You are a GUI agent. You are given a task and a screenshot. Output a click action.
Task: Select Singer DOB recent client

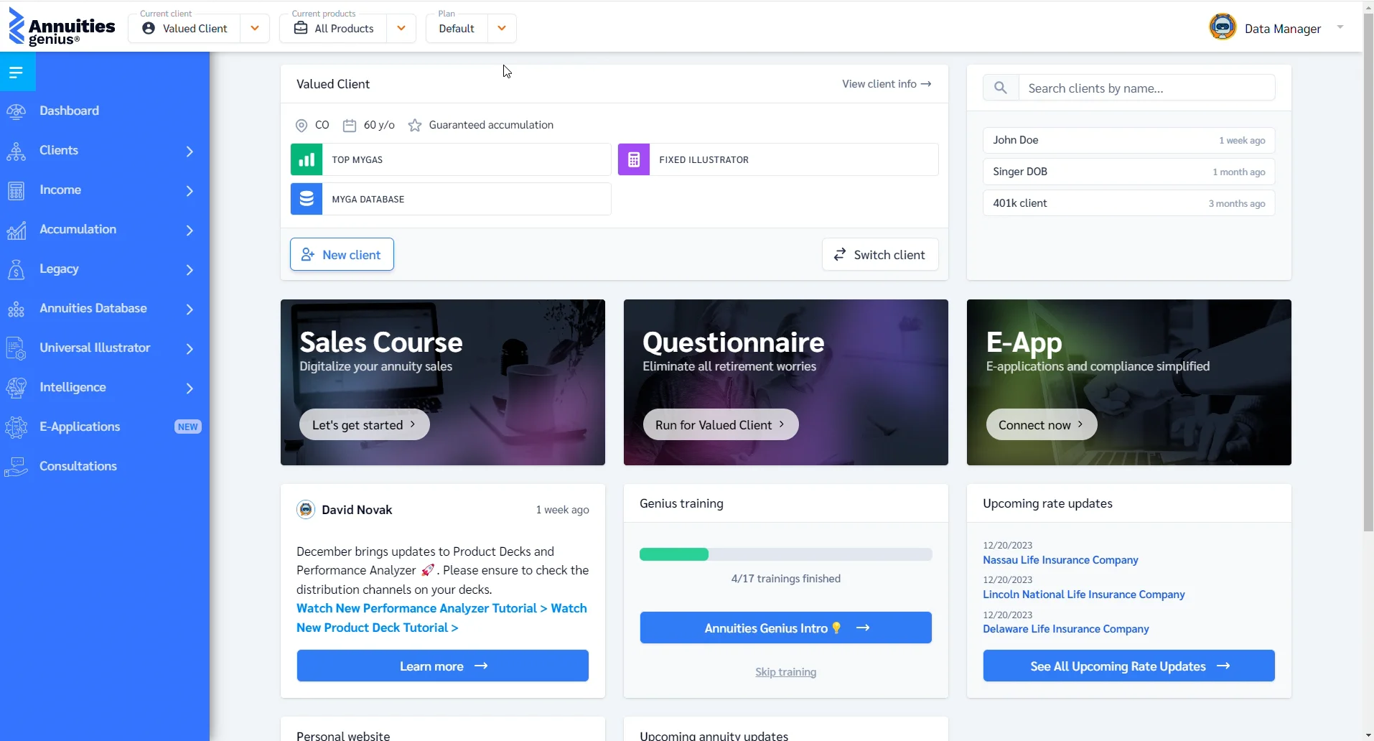(x=1129, y=172)
